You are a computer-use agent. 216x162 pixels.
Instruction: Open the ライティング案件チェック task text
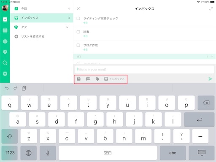(101, 19)
